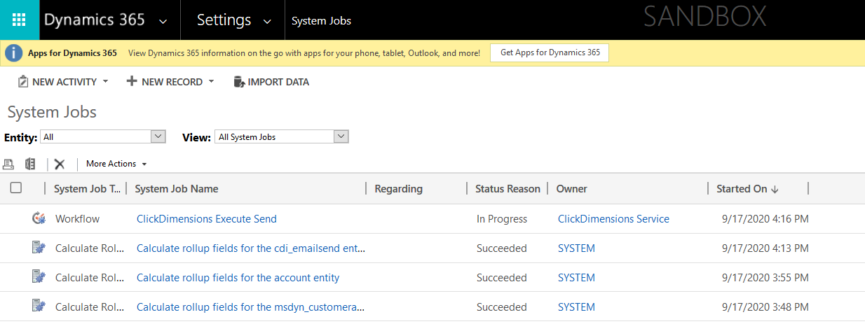Open account entity rollup fields job
The height and width of the screenshot is (324, 865).
pos(238,278)
